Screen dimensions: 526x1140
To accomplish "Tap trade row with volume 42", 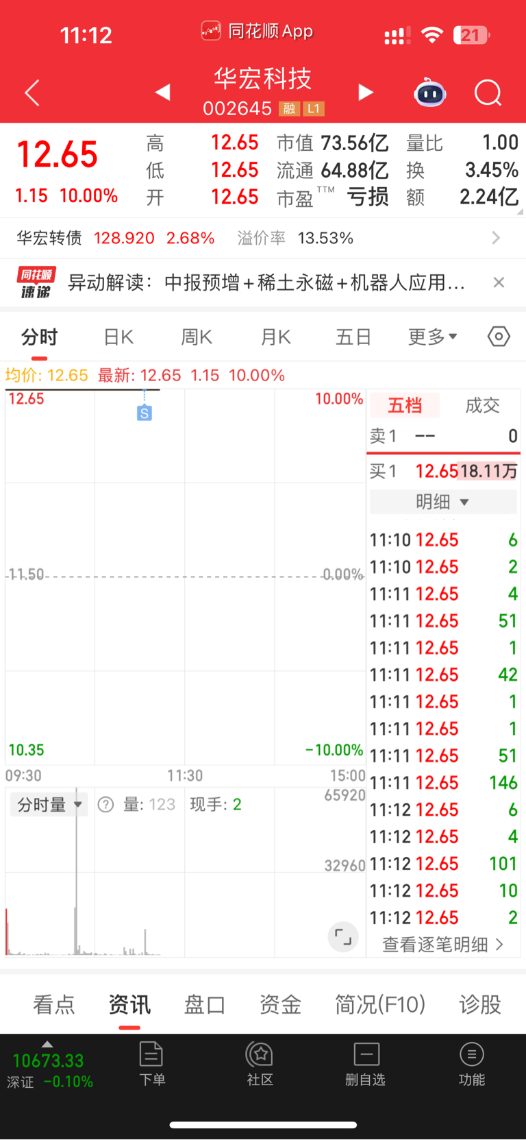I will click(443, 675).
